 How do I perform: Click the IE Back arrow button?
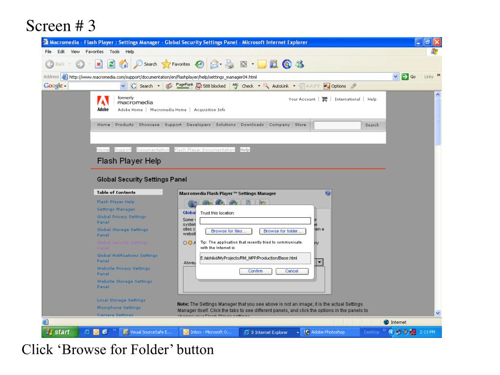pyautogui.click(x=50, y=64)
